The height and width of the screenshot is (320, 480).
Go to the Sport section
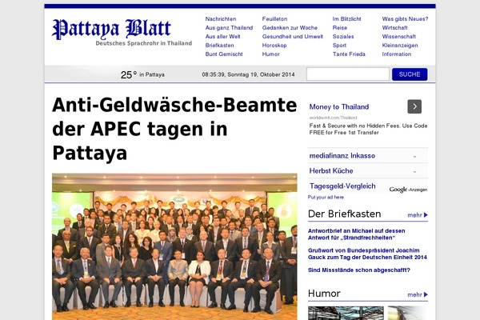[x=339, y=46]
